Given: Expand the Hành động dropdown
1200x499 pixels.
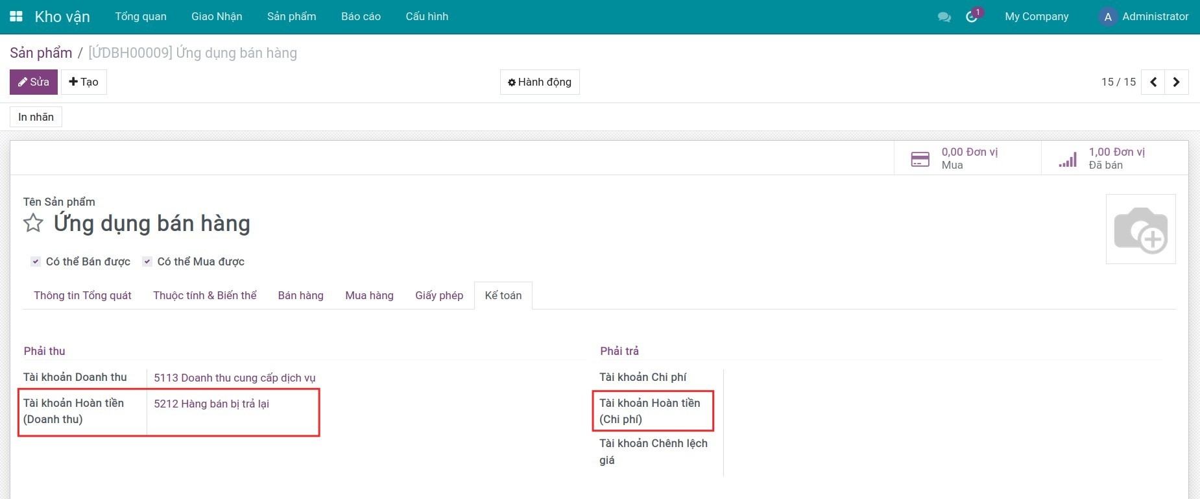Looking at the screenshot, I should (x=540, y=82).
